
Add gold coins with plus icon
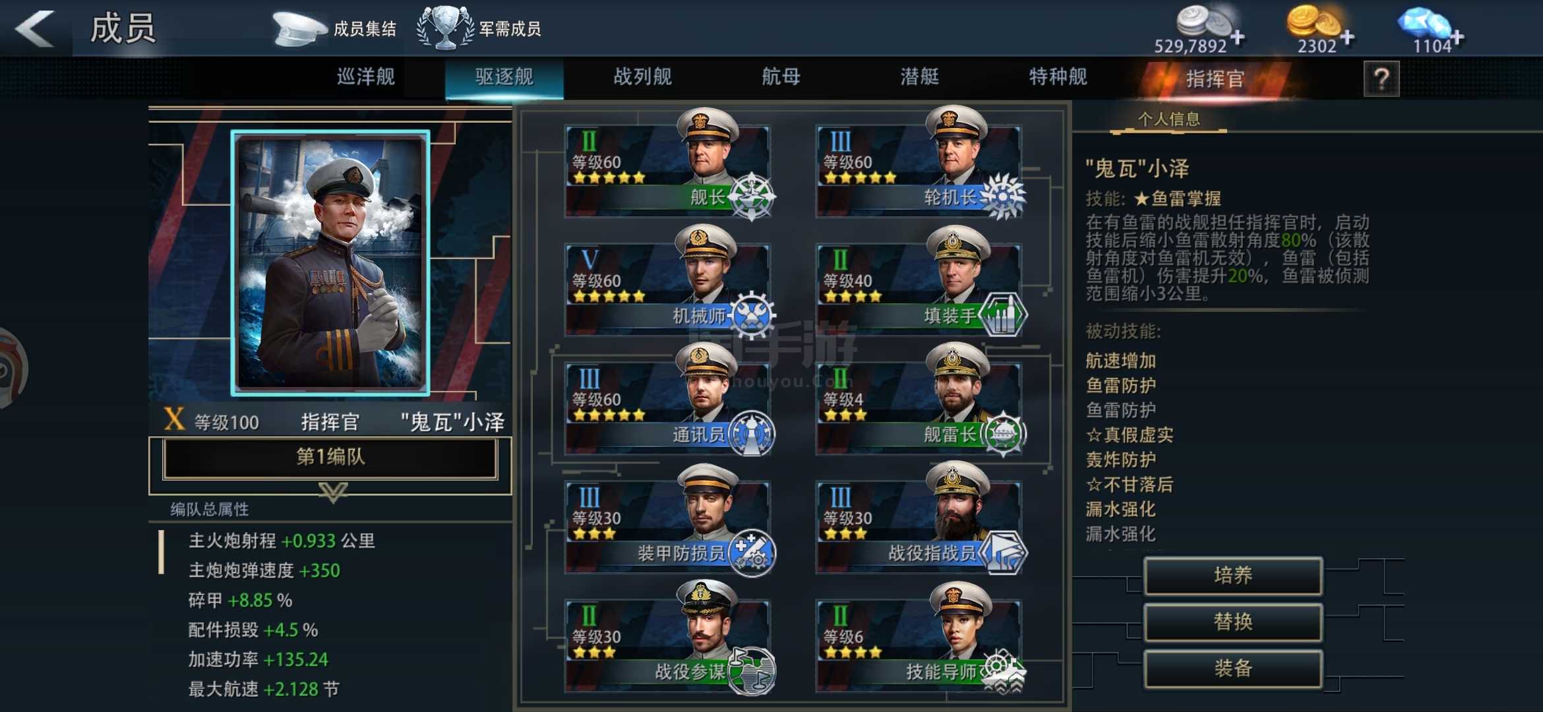point(1347,37)
